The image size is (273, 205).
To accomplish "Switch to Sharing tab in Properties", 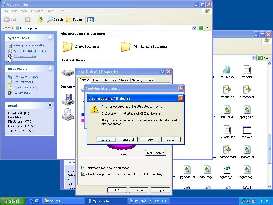I will 124,80.
